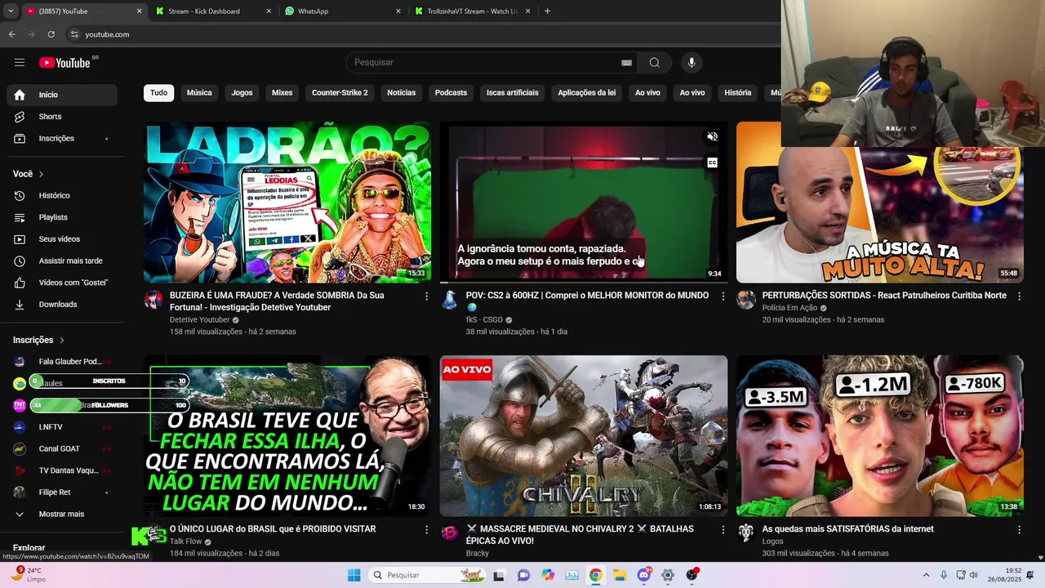Select the História filter chip
1045x588 pixels.
tap(737, 93)
